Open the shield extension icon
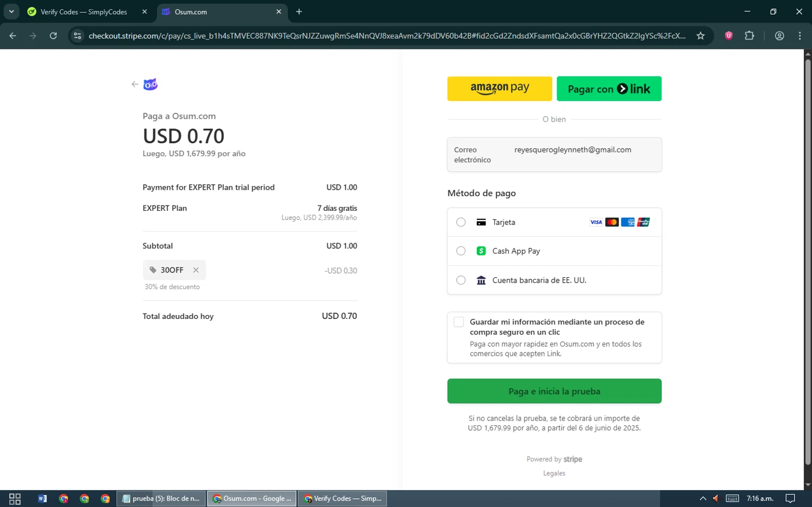This screenshot has height=507, width=812. (729, 36)
